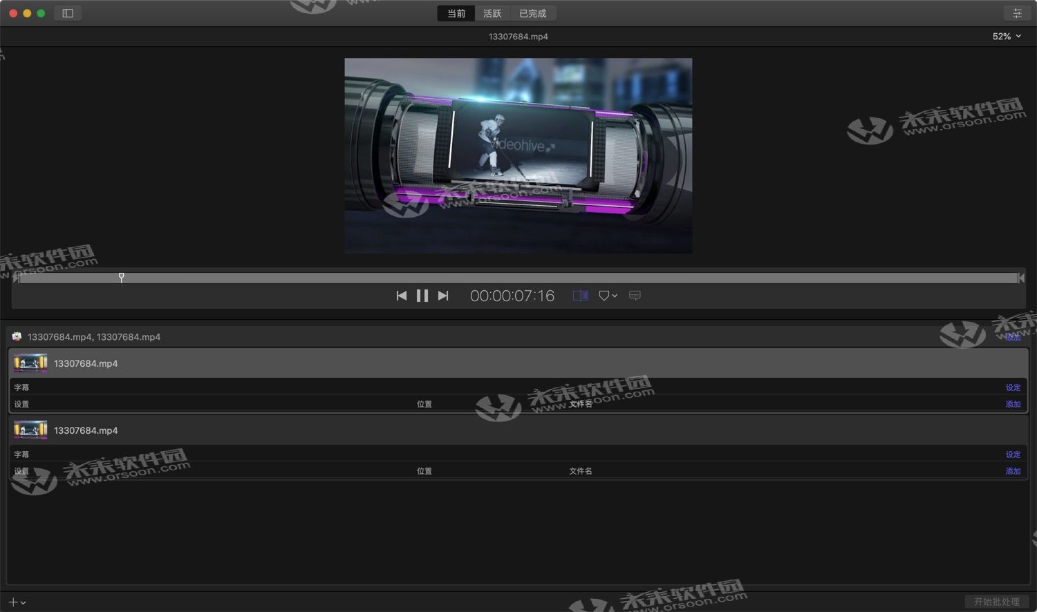Image resolution: width=1037 pixels, height=612 pixels.
Task: Toggle the split-view comparison control
Action: [579, 296]
